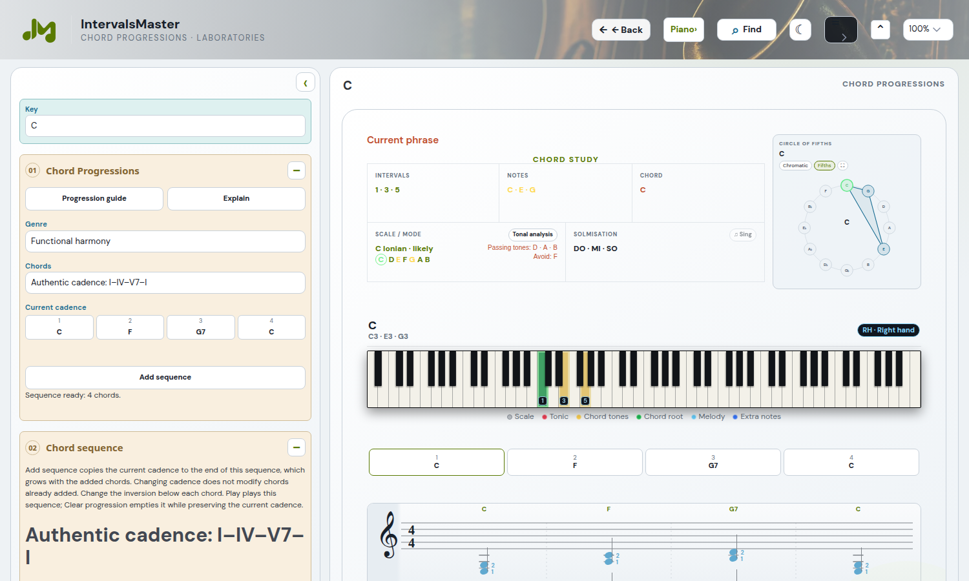Image resolution: width=969 pixels, height=581 pixels.
Task: Select the A node on the circle
Action: point(890,228)
